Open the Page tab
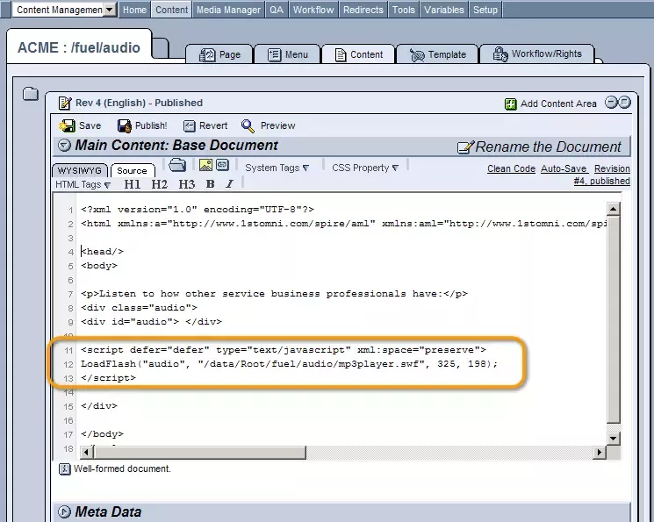This screenshot has width=654, height=522. [219, 54]
